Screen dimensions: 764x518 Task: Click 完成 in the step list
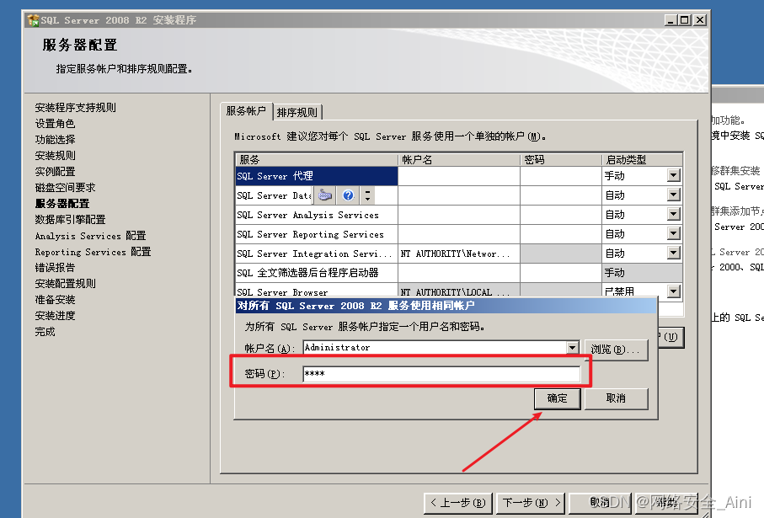(x=45, y=332)
